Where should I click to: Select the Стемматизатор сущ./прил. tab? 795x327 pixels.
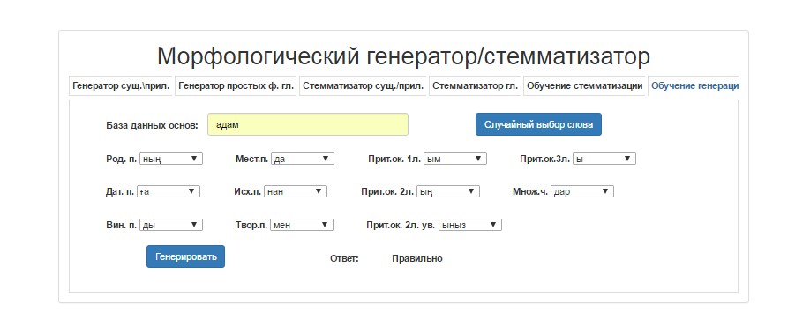(363, 86)
